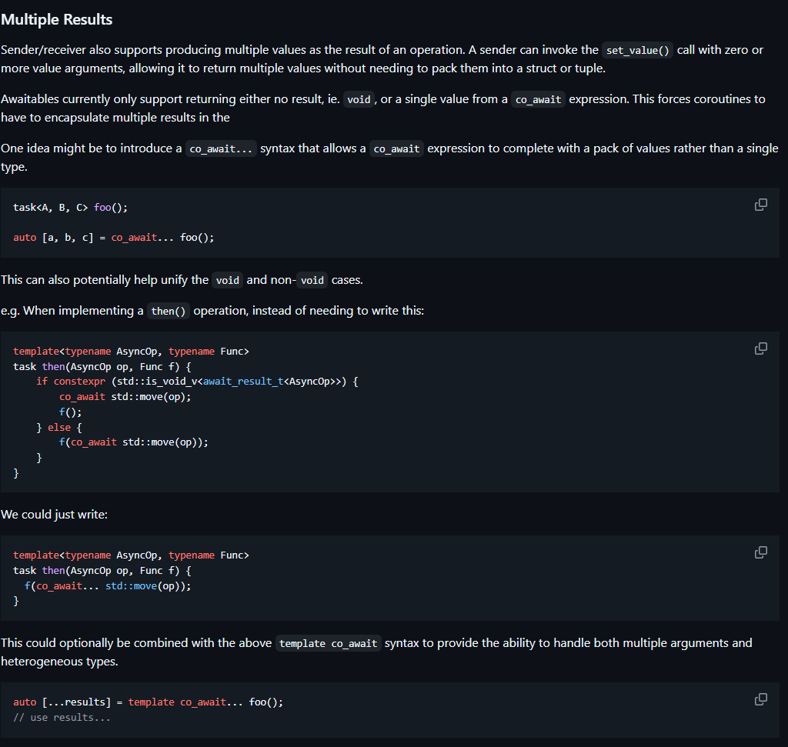The height and width of the screenshot is (747, 788).
Task: Click the "} else {" code line
Action: tap(59, 427)
